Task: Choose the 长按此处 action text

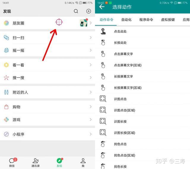Action: coord(120,43)
